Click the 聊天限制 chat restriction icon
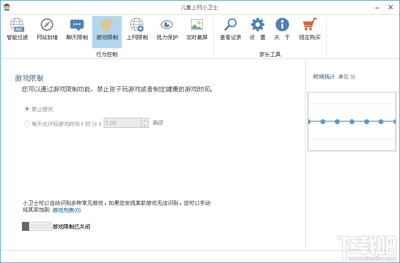 pyautogui.click(x=77, y=28)
